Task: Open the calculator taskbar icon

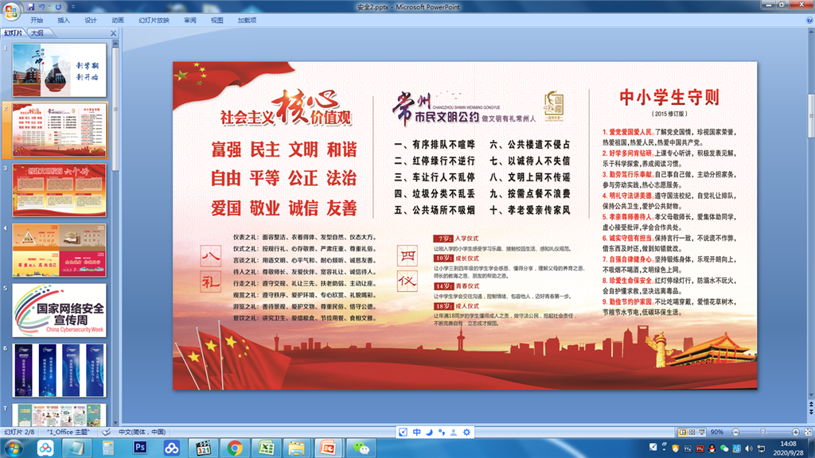Action: (x=108, y=448)
